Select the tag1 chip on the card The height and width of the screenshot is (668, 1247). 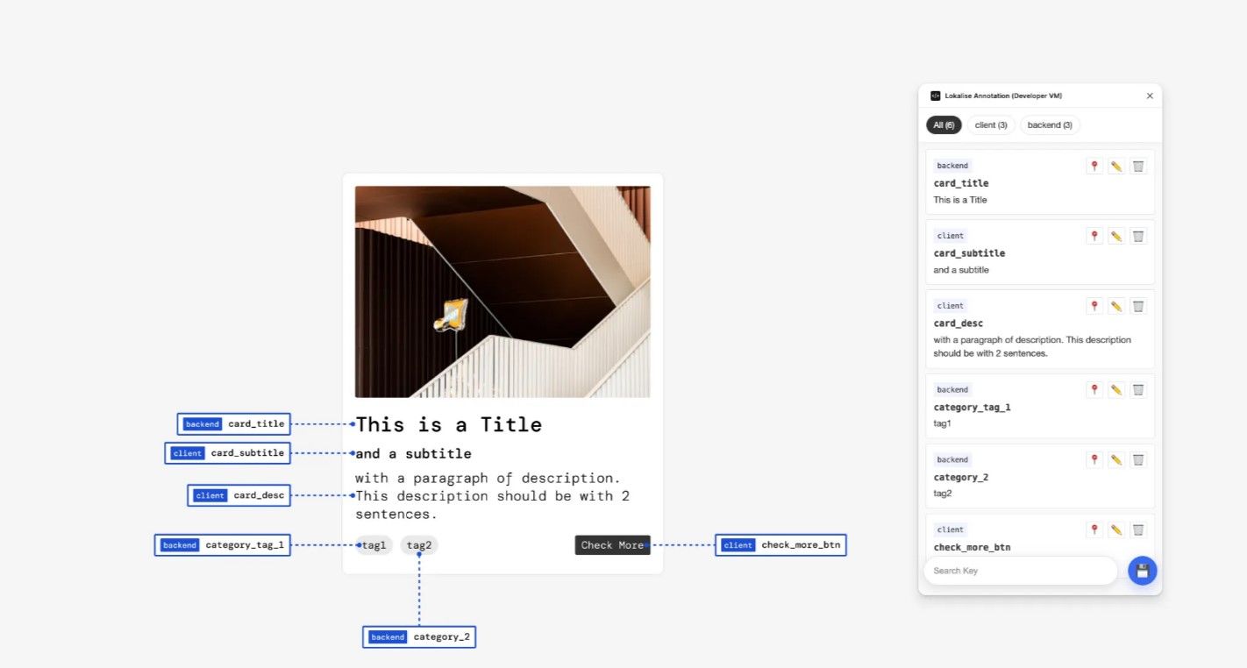[374, 545]
